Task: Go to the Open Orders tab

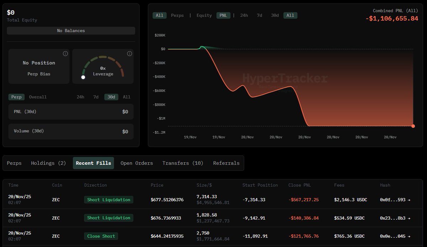Action: click(137, 163)
